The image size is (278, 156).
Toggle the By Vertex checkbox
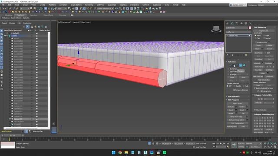[228, 69]
